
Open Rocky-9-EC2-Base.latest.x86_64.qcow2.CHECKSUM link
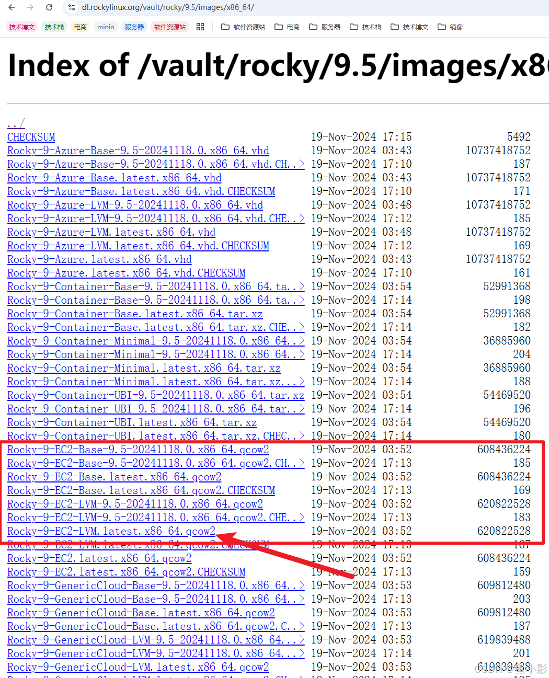141,490
